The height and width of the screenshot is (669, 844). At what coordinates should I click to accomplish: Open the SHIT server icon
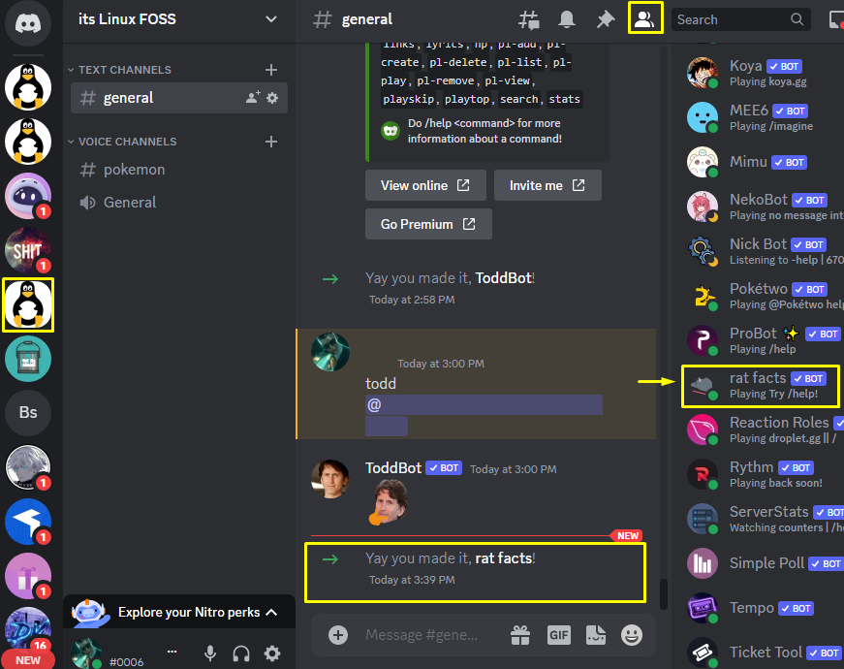pos(28,250)
